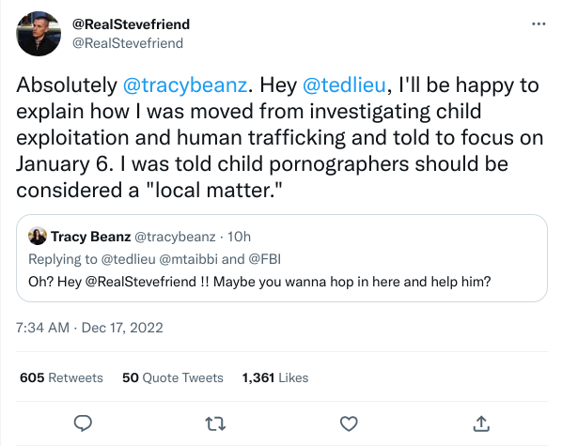This screenshot has height=446, width=562.
Task: Click gray @RealStevefriend handle below name
Action: coord(128,43)
